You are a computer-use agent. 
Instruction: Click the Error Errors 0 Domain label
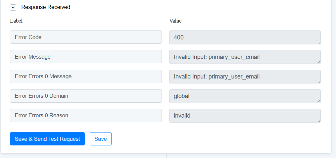86,96
